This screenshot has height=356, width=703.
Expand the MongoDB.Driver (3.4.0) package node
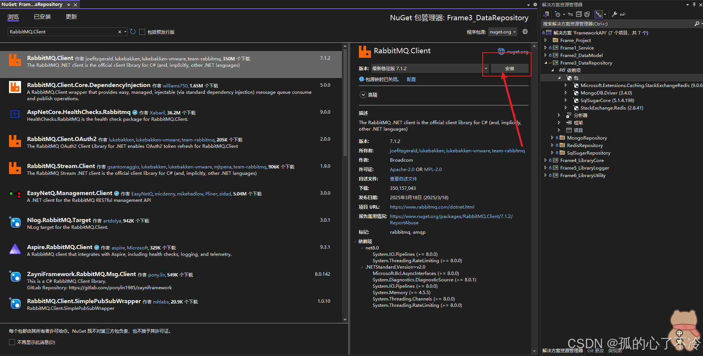pyautogui.click(x=566, y=93)
